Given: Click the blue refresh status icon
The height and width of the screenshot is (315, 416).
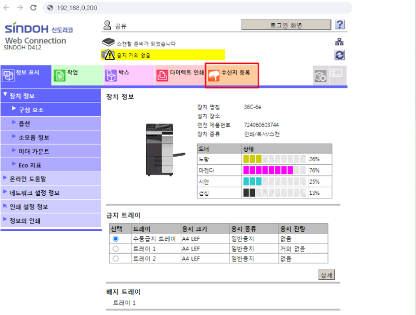Looking at the screenshot, I should tap(340, 55).
